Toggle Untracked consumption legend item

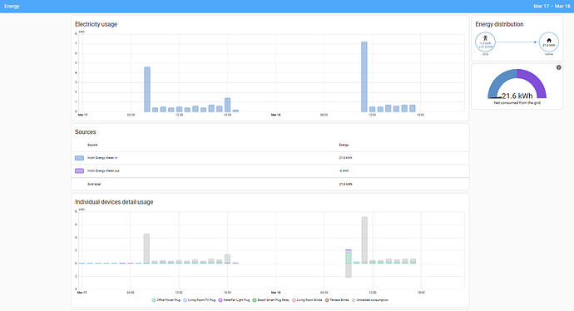369,300
